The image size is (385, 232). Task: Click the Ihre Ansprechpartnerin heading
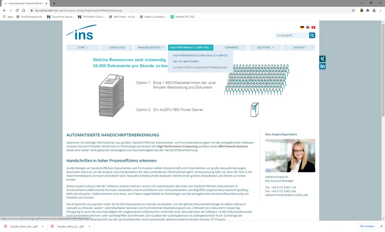pos(281,135)
